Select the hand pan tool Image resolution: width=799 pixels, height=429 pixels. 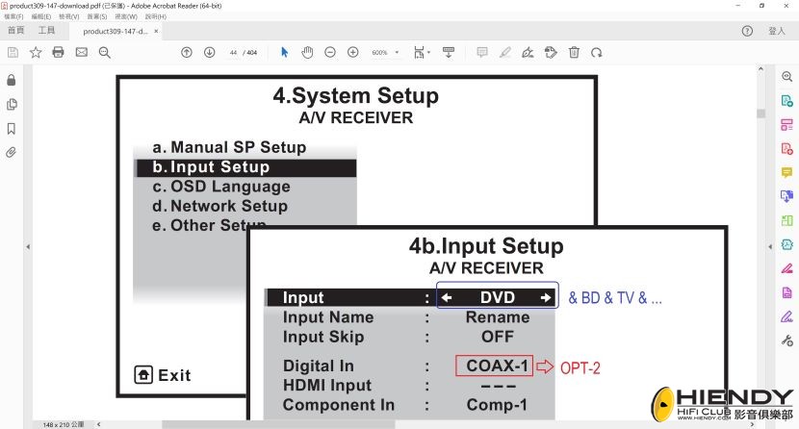click(307, 52)
